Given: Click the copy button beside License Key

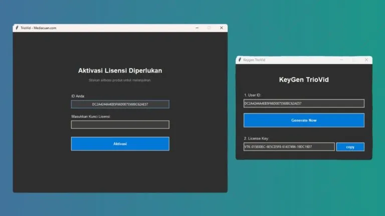Looking at the screenshot, I should click(350, 147).
